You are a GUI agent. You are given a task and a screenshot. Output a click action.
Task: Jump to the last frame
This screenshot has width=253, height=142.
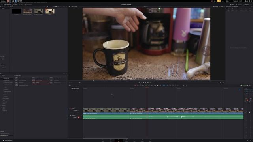pos(148,82)
